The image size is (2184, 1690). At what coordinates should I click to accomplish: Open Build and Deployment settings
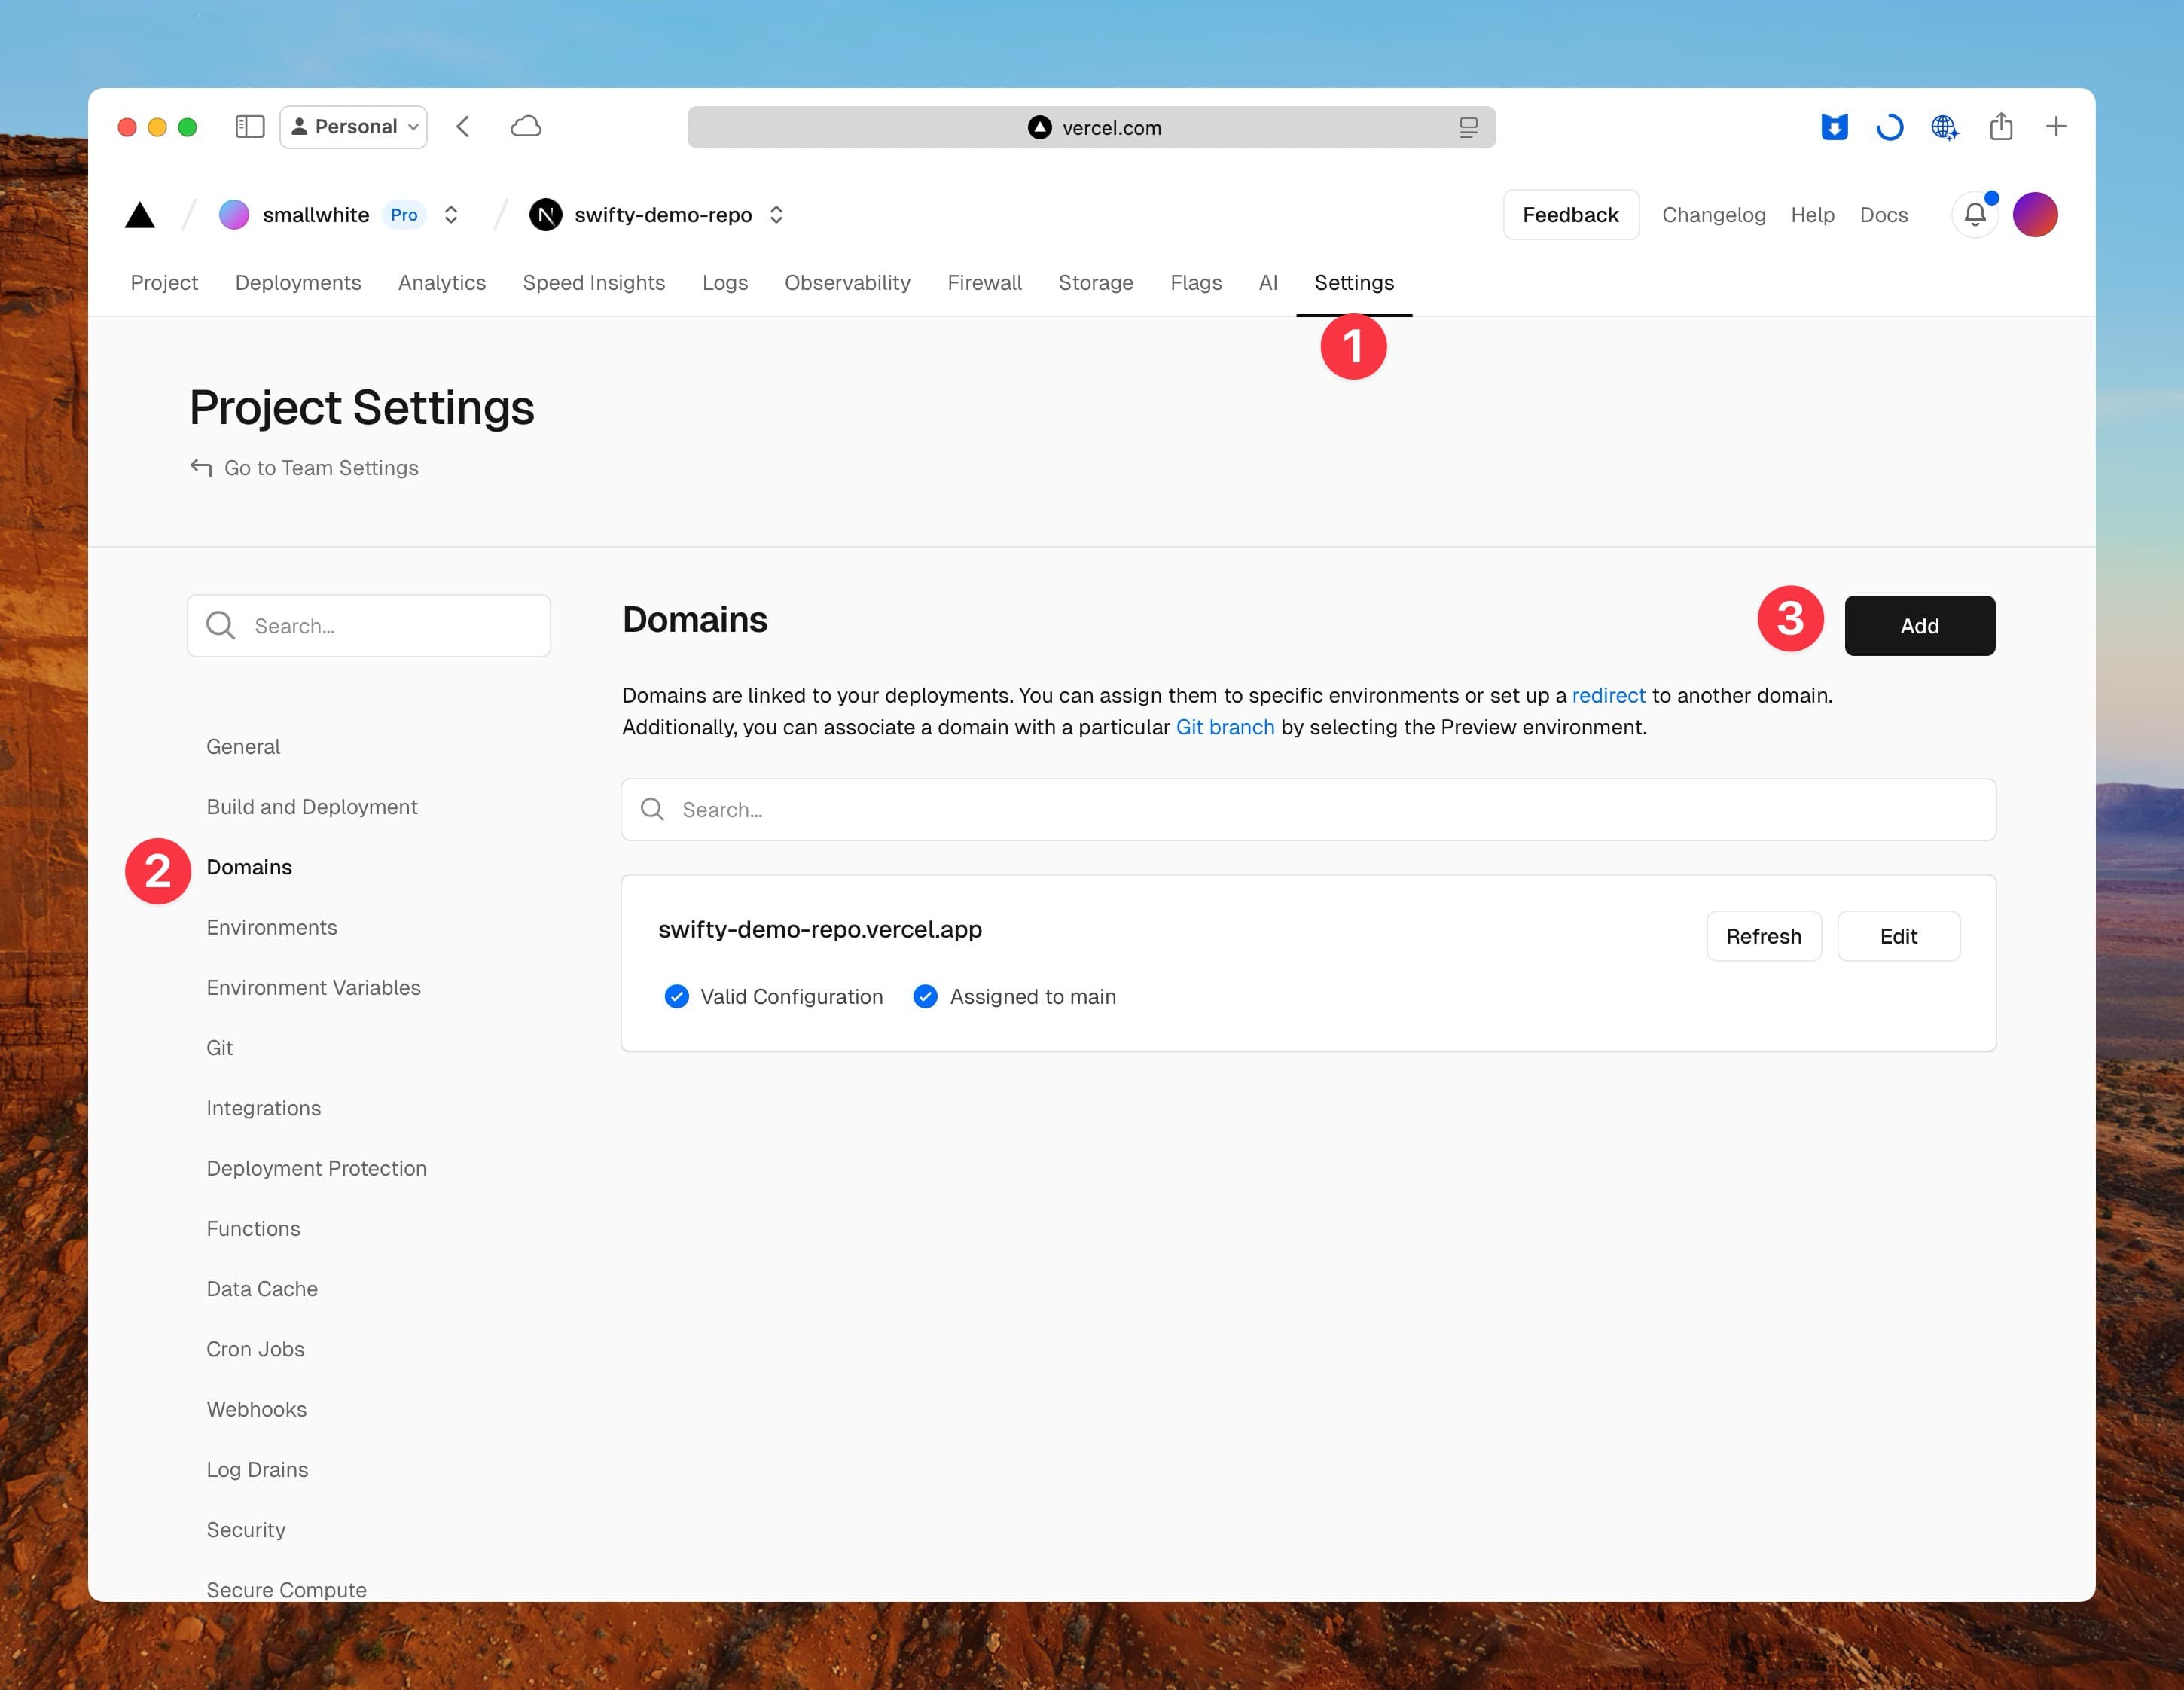pos(312,807)
